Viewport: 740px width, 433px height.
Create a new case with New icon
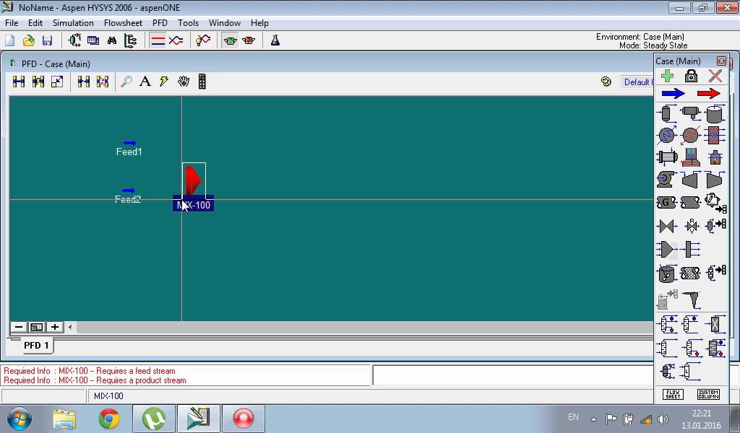pos(10,40)
